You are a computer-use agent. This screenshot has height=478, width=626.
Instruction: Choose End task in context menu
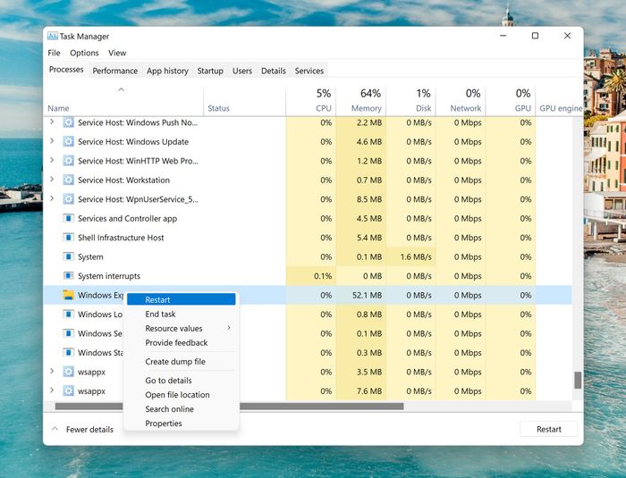tap(182, 314)
